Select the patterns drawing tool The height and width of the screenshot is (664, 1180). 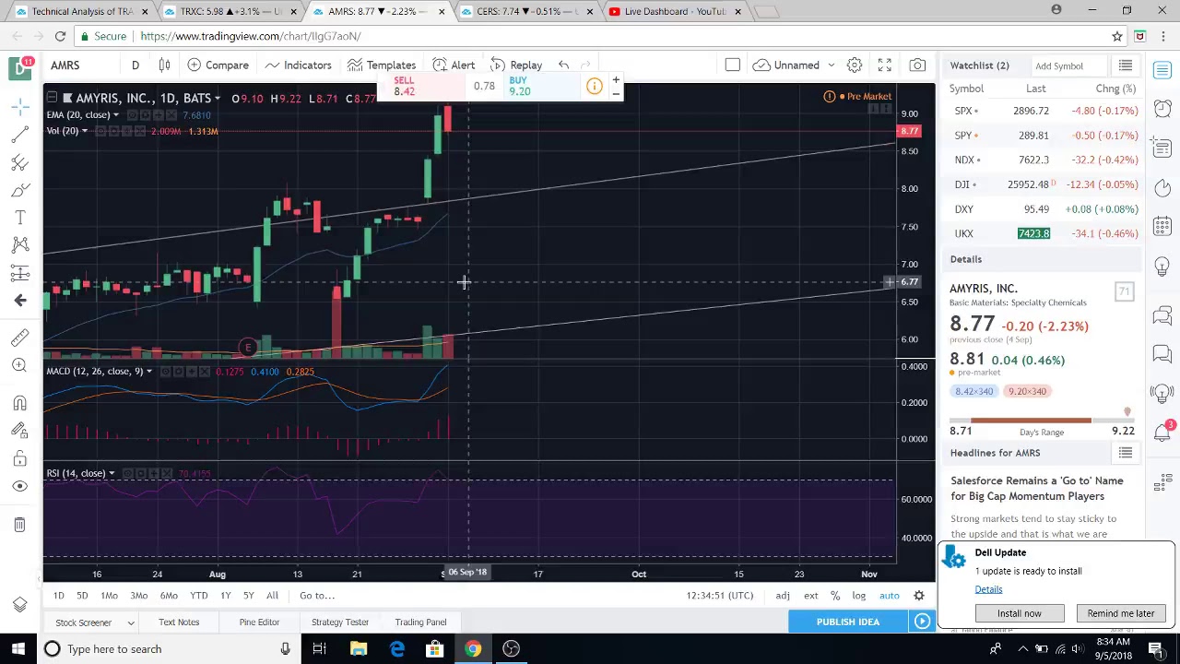[x=19, y=244]
